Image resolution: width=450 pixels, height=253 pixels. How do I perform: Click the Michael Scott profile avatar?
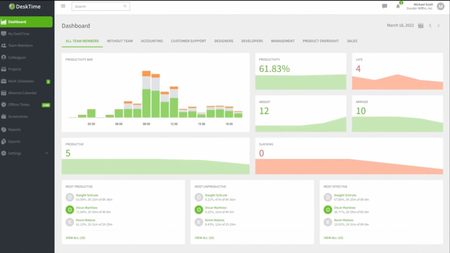pos(440,6)
